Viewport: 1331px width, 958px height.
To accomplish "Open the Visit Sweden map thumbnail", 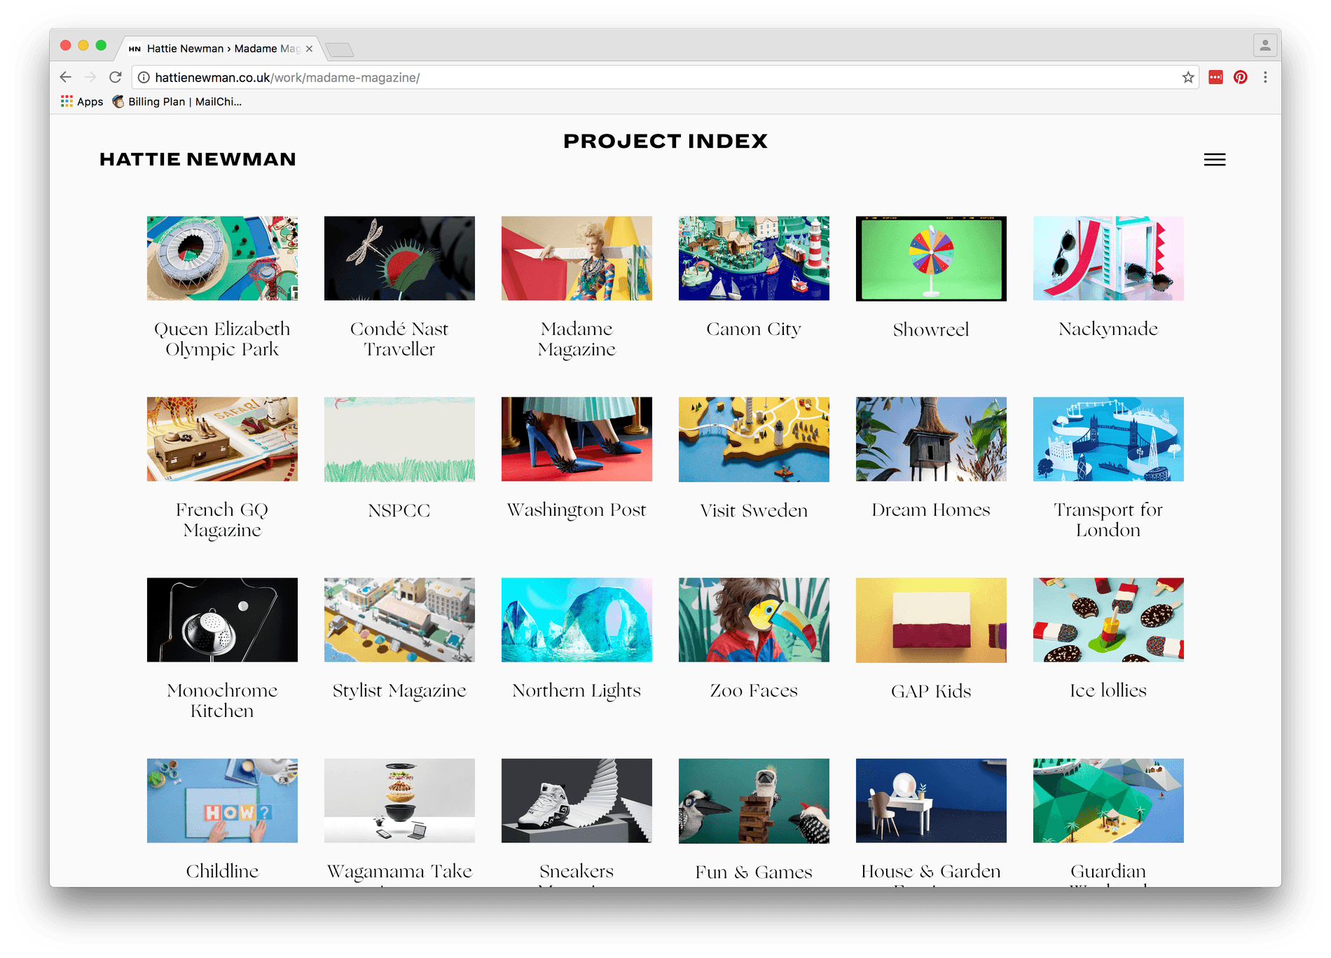I will click(754, 439).
